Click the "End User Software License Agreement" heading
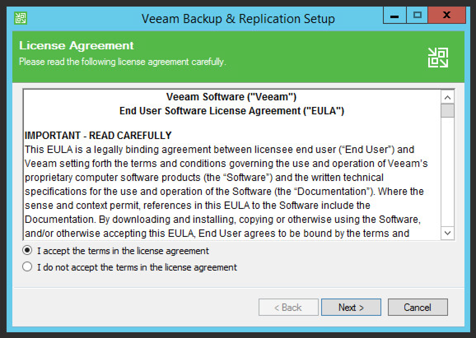Viewport: 476px width, 338px height. pos(231,111)
